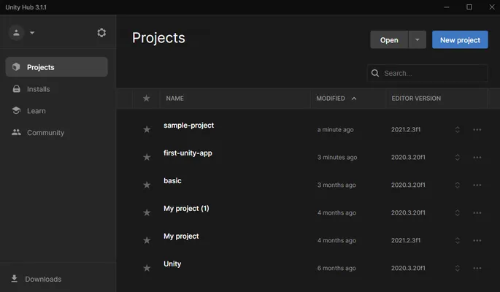Click the Installs lock icon in sidebar

(16, 88)
